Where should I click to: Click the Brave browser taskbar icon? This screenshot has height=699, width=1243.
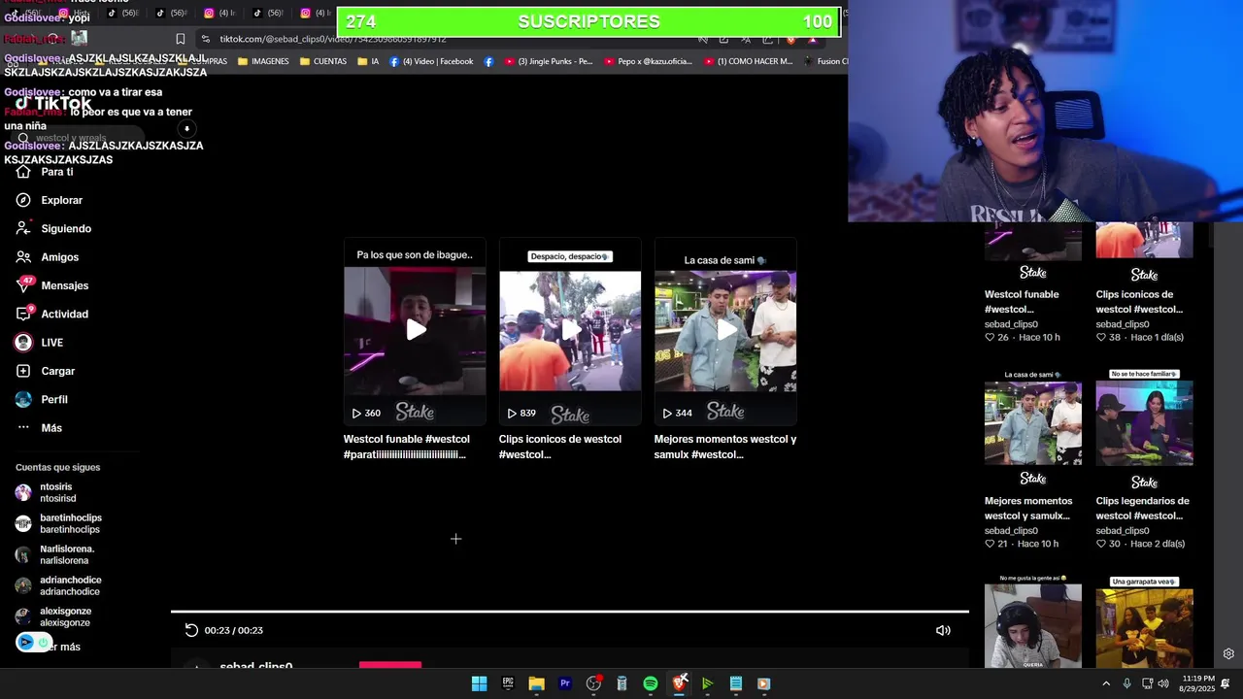point(679,683)
